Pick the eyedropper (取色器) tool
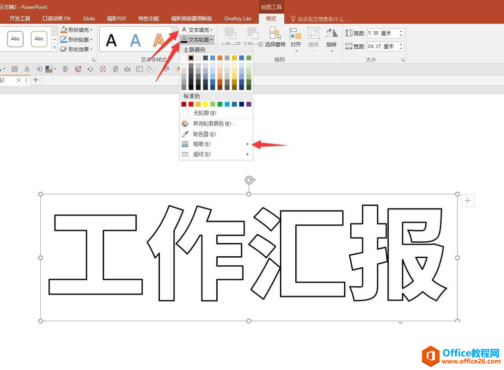 204,134
